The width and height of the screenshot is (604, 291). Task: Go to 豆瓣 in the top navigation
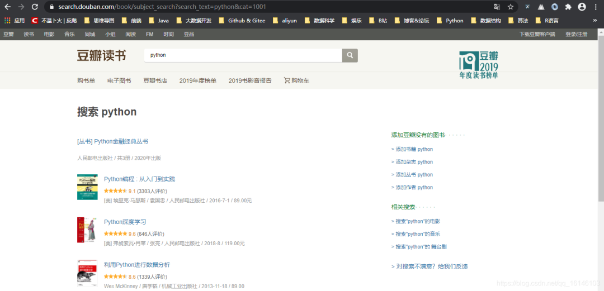tap(8, 34)
